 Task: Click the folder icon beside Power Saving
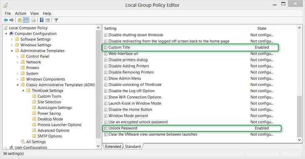tap(34, 113)
